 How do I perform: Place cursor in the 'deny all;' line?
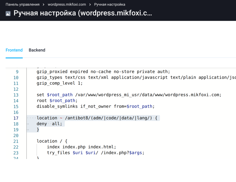[50, 124]
